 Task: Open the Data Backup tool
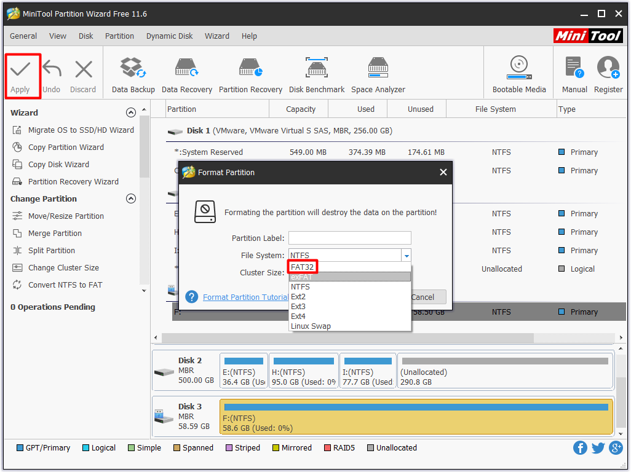(x=133, y=68)
